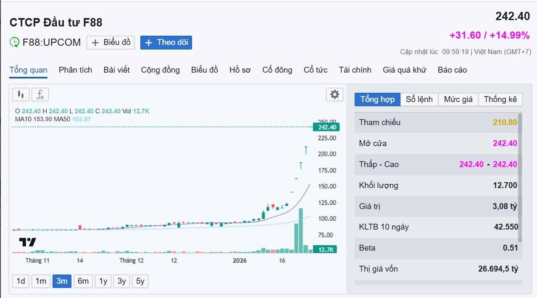
Task: Go to Cổ tức tab
Action: point(316,70)
